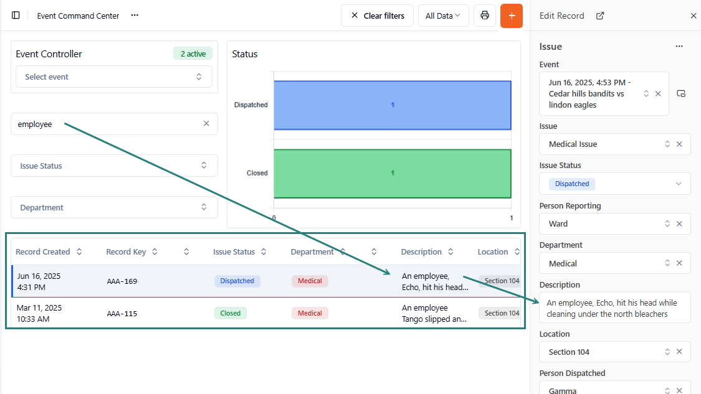Screen dimensions: 701x394
Task: Click the print icon button
Action: tap(485, 16)
